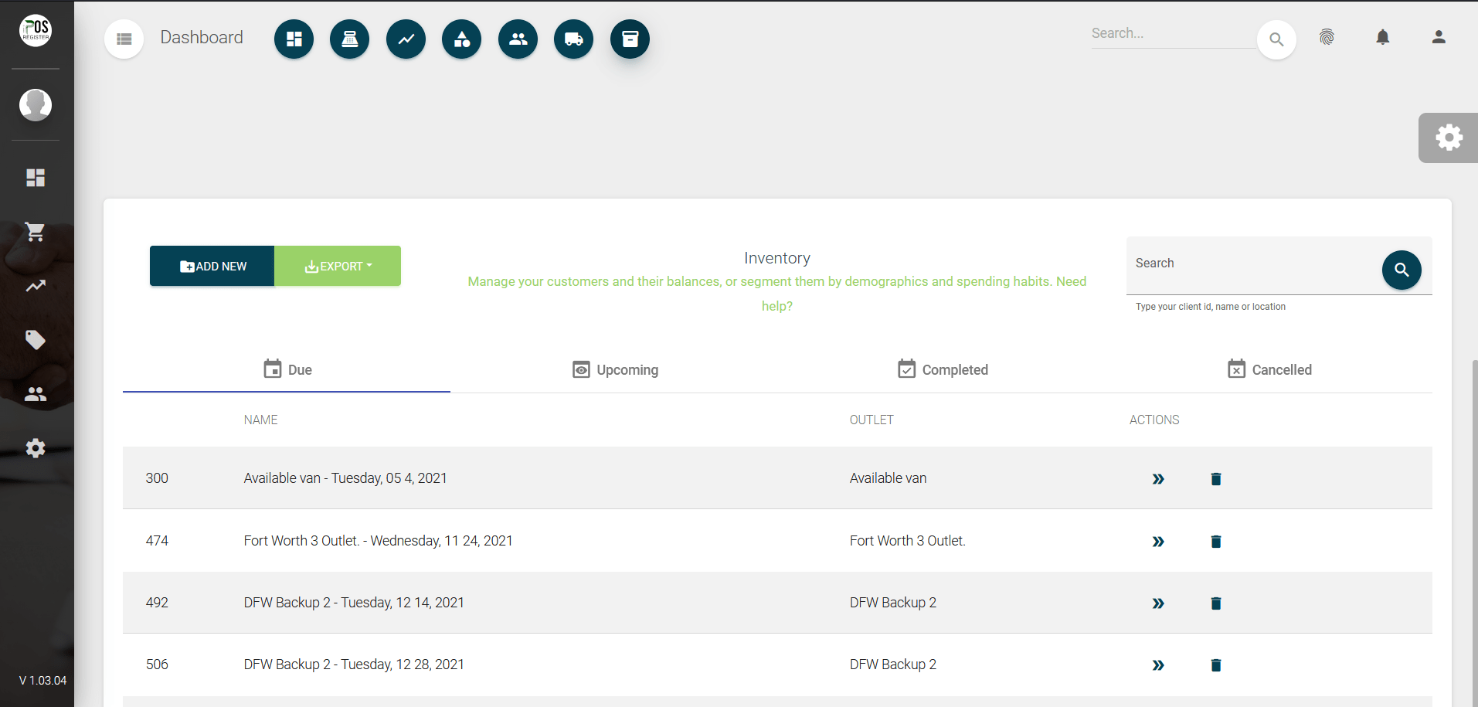The image size is (1478, 707).
Task: Open notifications bell icon
Action: pos(1382,37)
